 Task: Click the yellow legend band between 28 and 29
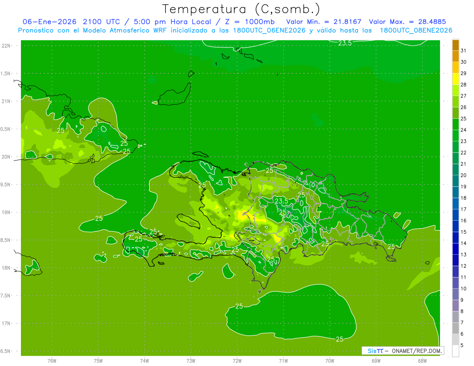click(x=455, y=79)
